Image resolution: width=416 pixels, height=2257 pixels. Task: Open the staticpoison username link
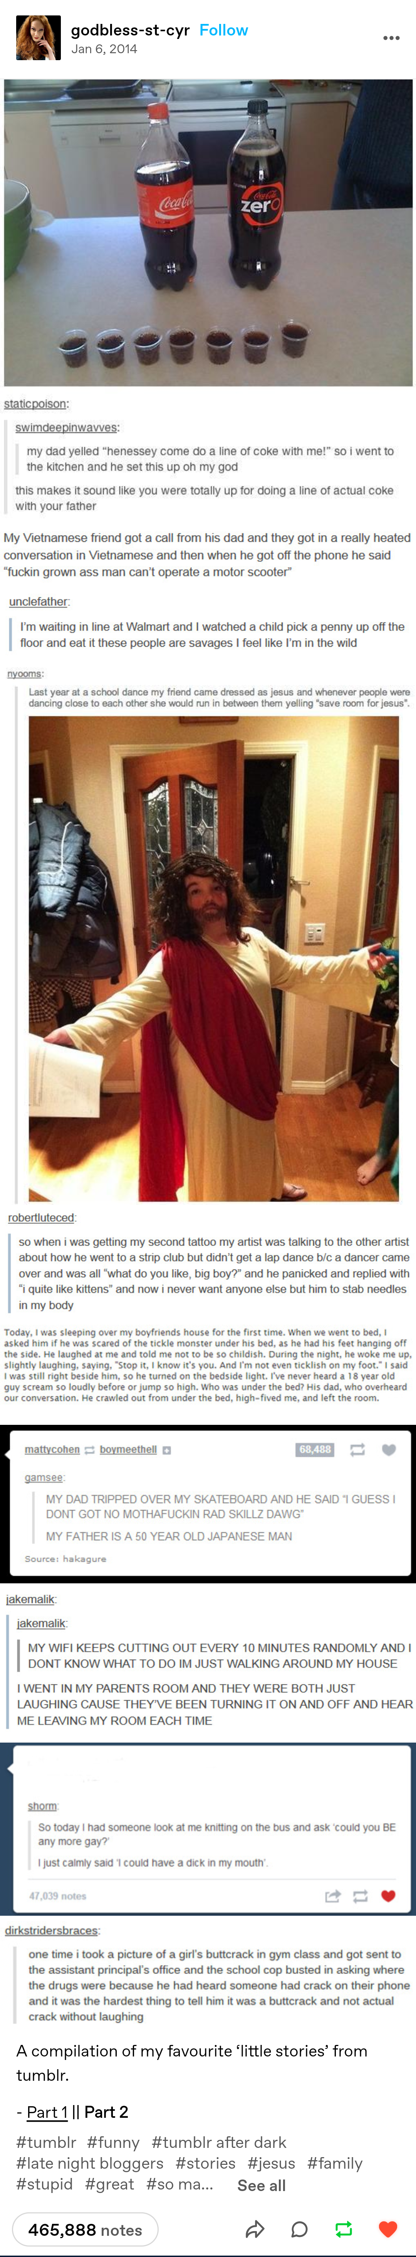pyautogui.click(x=36, y=404)
